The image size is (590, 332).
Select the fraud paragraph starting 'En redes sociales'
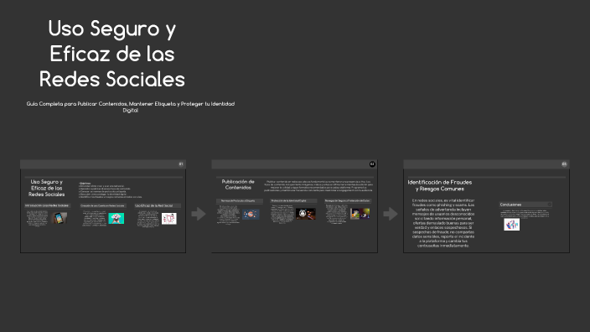(443, 223)
